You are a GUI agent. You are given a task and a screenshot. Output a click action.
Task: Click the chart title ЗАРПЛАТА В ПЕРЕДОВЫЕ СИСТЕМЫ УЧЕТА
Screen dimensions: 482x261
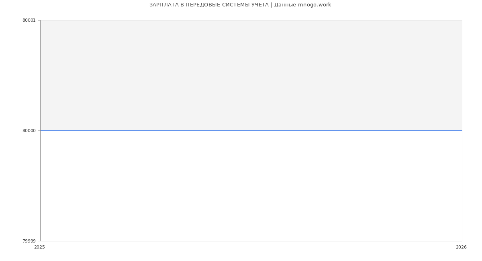click(x=209, y=5)
